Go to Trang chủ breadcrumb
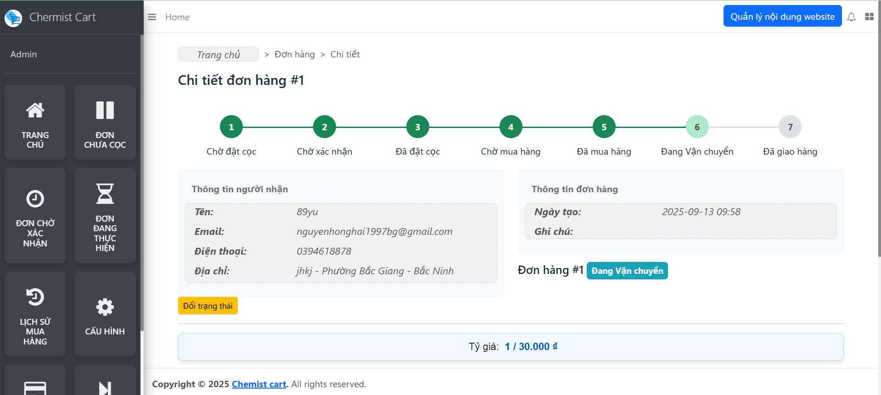The image size is (881, 395). click(x=219, y=55)
